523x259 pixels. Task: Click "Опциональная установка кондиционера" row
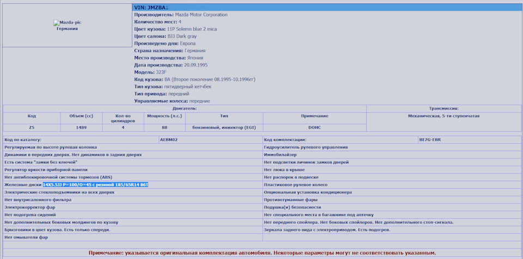392,192
